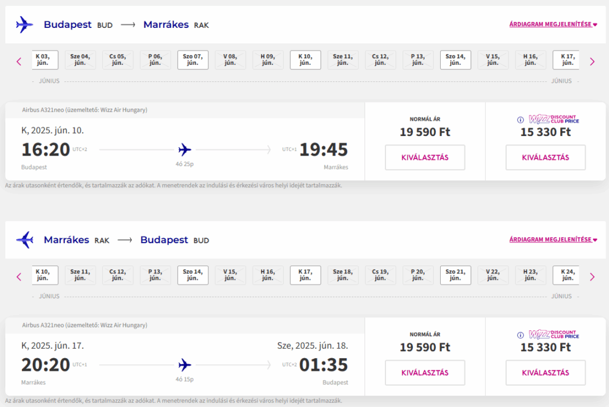Select the Szo 14, jún. outbound date
Screen dimensions: 609x407
pyautogui.click(x=455, y=60)
